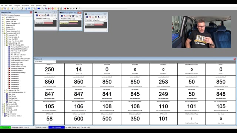Click the bar chart toolbar icon
The height and width of the screenshot is (133, 237).
tap(61, 8)
